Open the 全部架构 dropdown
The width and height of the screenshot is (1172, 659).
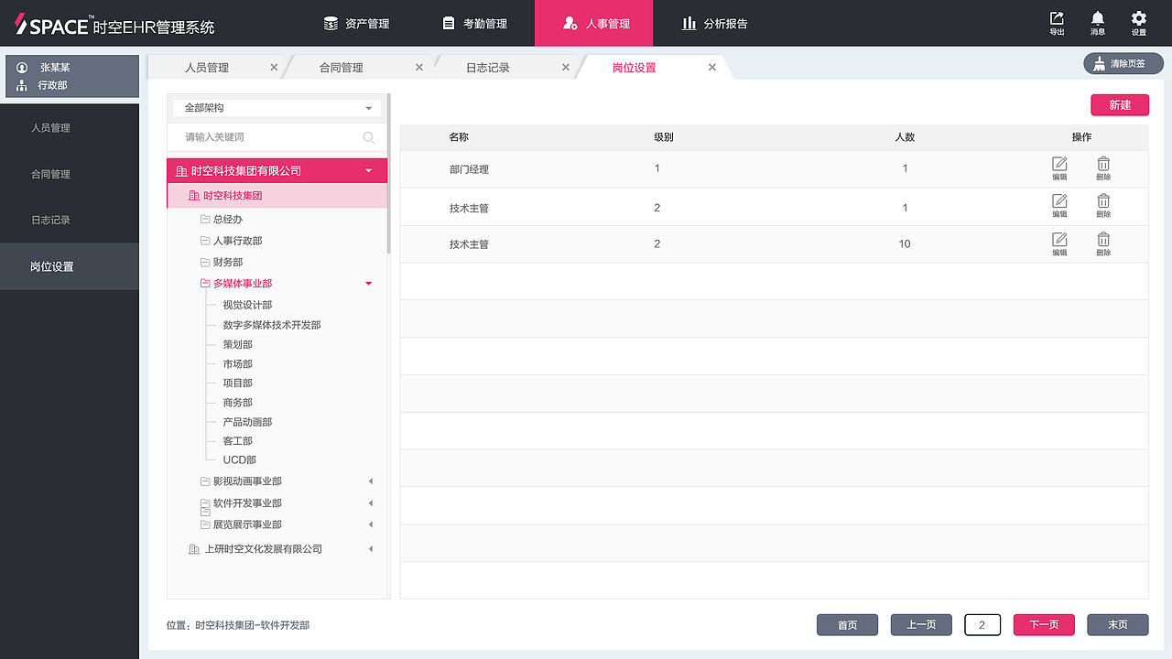click(x=275, y=107)
